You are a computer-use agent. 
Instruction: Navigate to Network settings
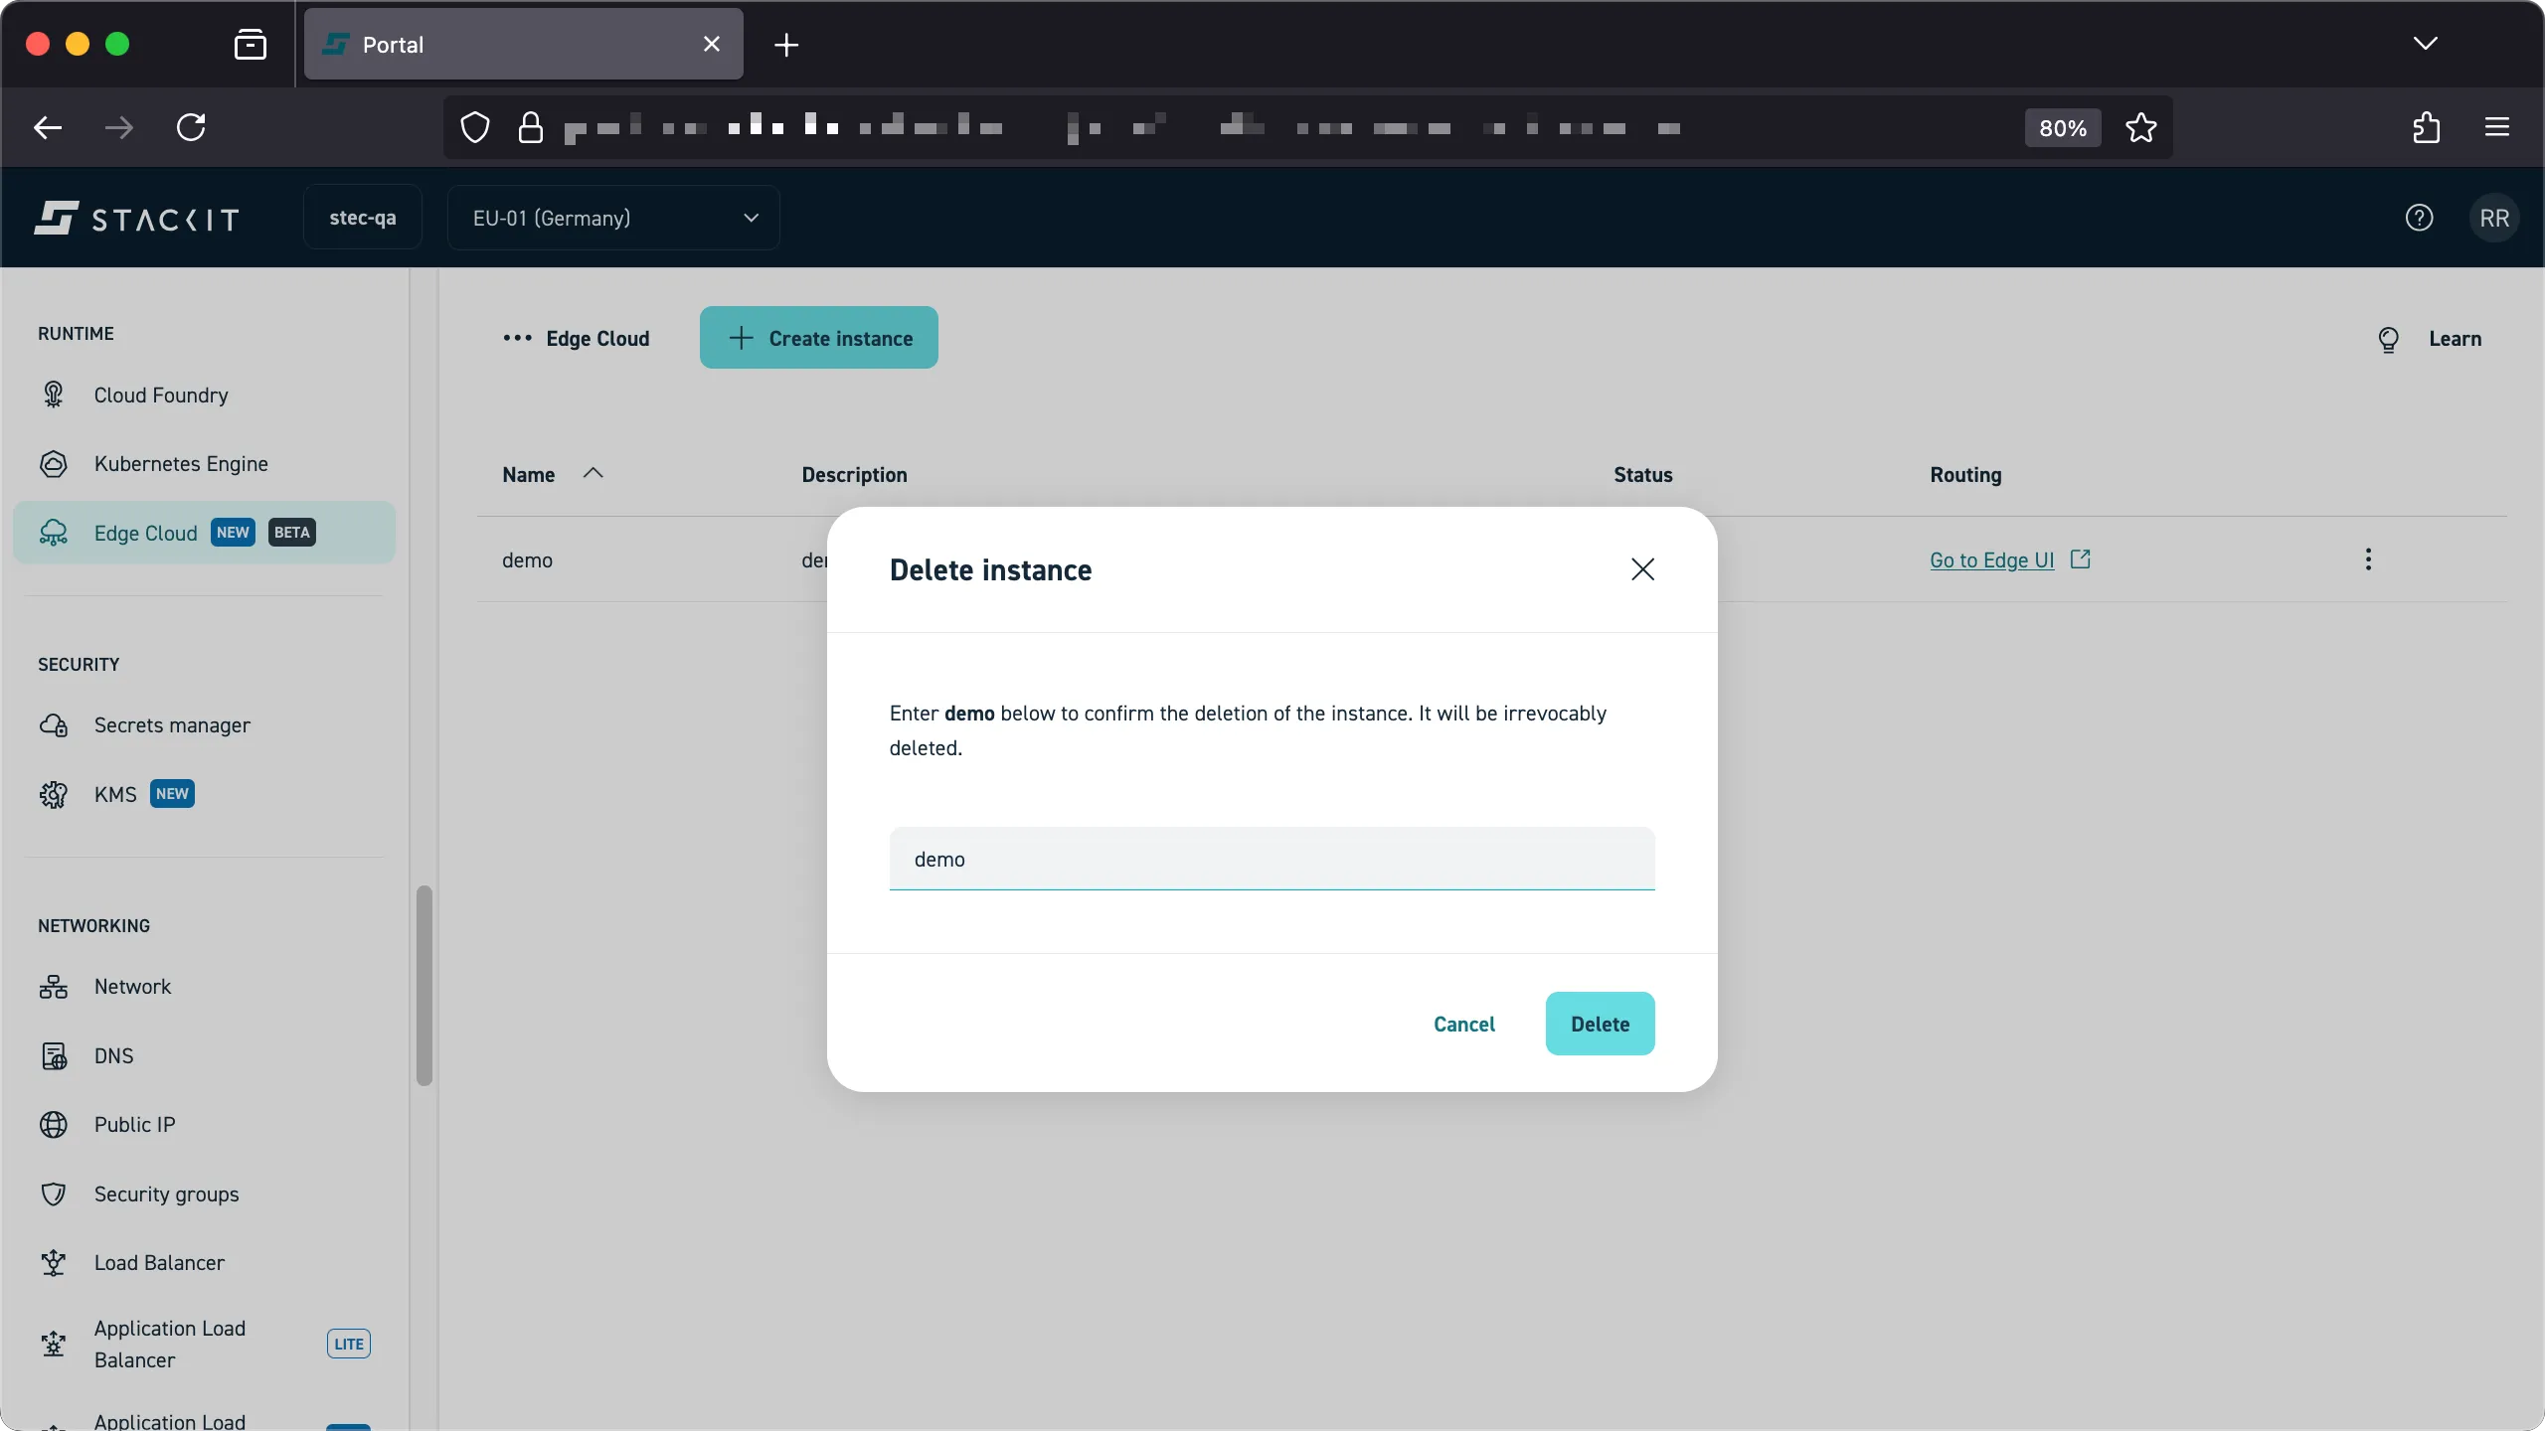(x=132, y=986)
